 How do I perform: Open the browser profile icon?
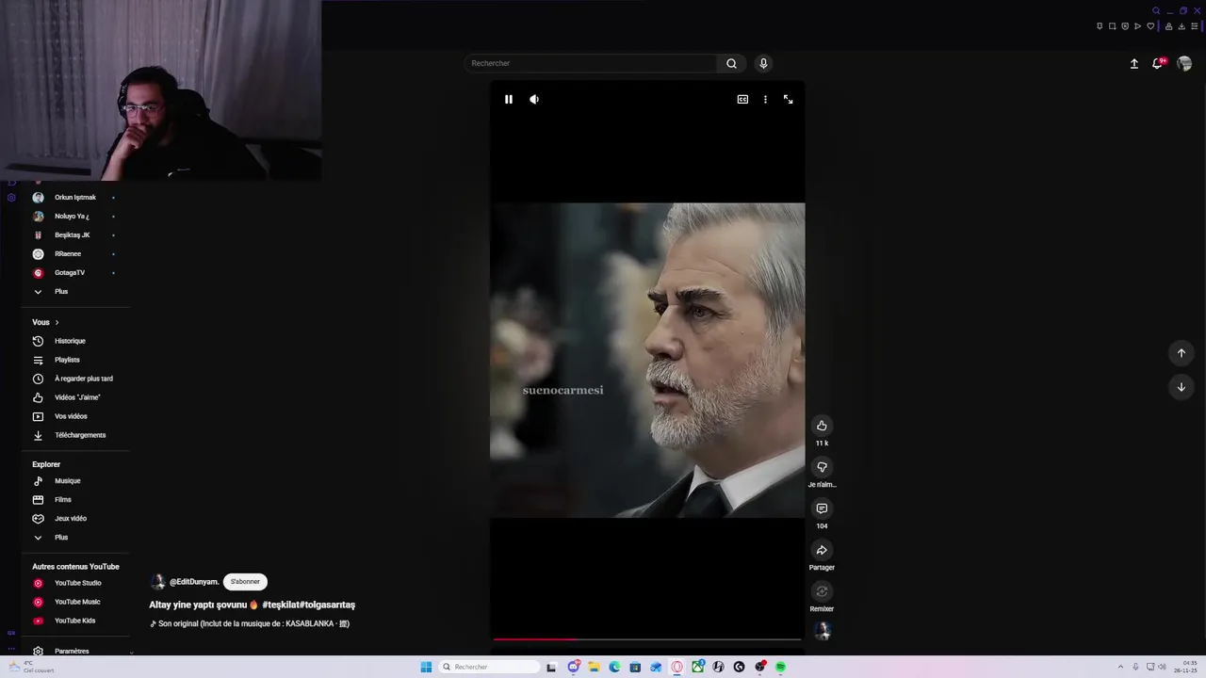point(1169,26)
